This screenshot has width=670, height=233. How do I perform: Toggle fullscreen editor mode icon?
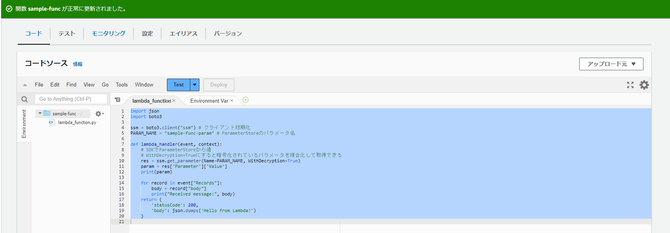pyautogui.click(x=630, y=85)
